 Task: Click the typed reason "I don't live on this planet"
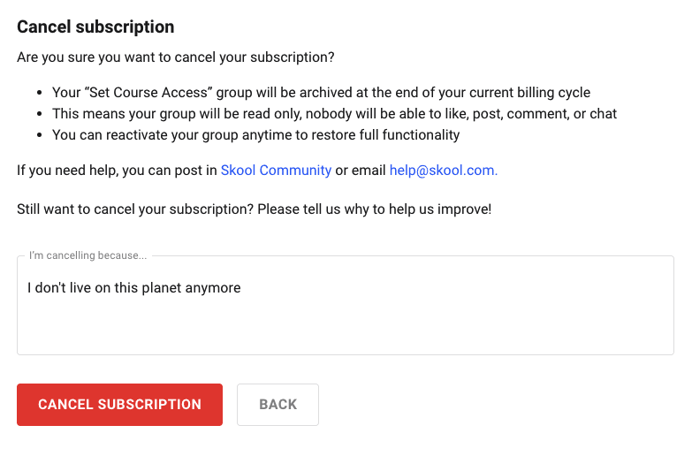(x=133, y=288)
